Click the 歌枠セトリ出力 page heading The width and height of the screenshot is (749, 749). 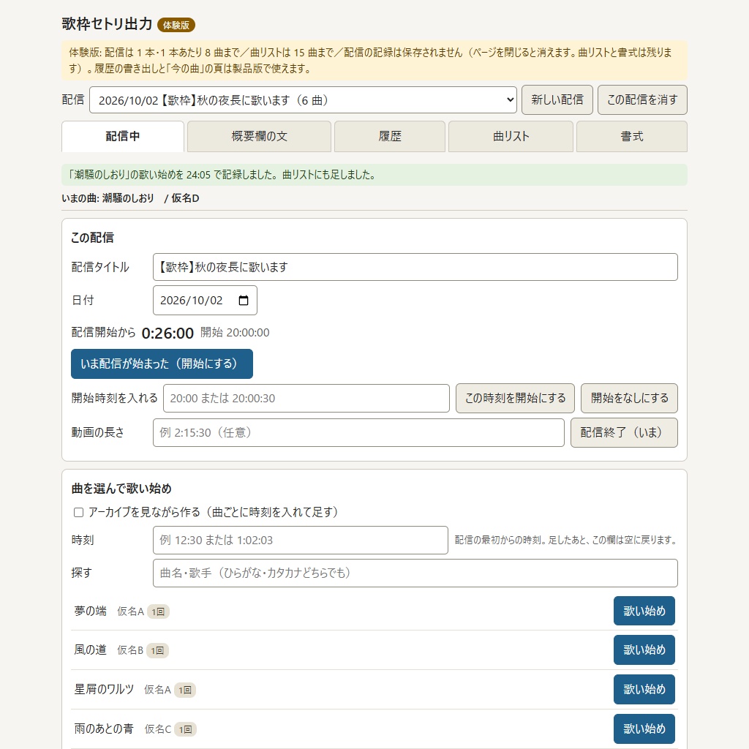(107, 24)
